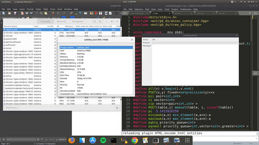Viewport: 259px width, 145px height.
Task: Click the Paste clipboard icon in LibreOffice toolbar
Action: pos(45,13)
